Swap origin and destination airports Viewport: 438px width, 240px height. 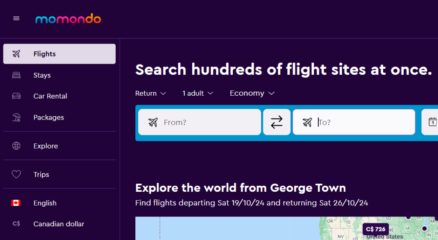coord(277,122)
